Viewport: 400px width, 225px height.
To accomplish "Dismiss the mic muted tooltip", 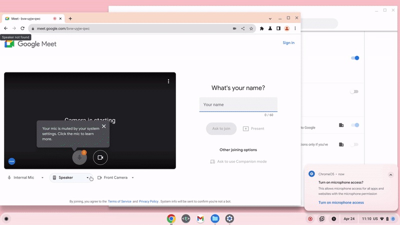I will point(103,126).
